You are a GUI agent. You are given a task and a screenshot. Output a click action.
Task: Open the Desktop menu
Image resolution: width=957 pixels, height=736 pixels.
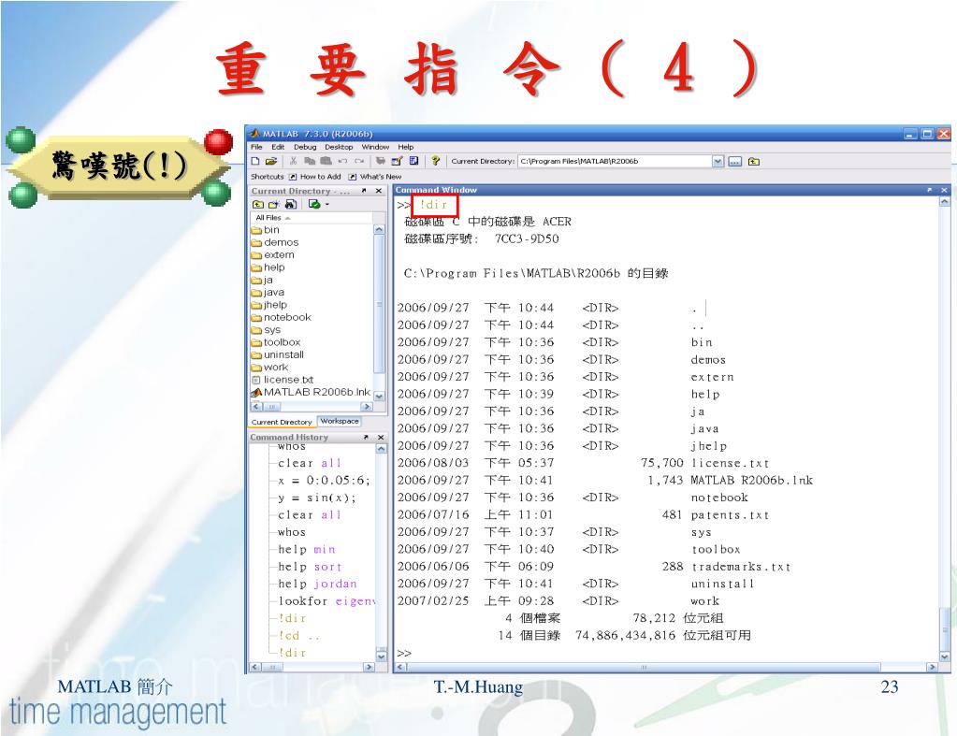point(339,147)
